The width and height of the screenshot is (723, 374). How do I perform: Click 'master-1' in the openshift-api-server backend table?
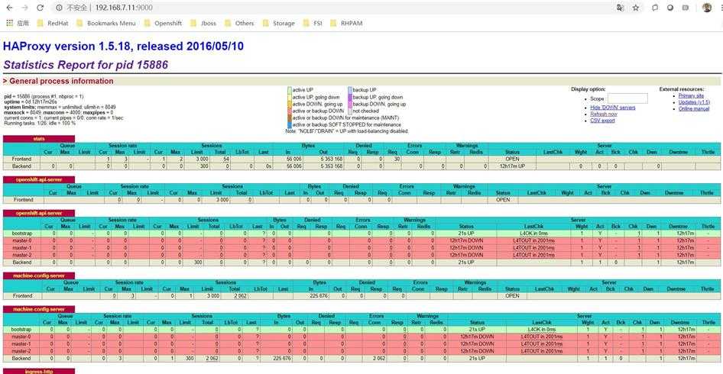(x=21, y=247)
